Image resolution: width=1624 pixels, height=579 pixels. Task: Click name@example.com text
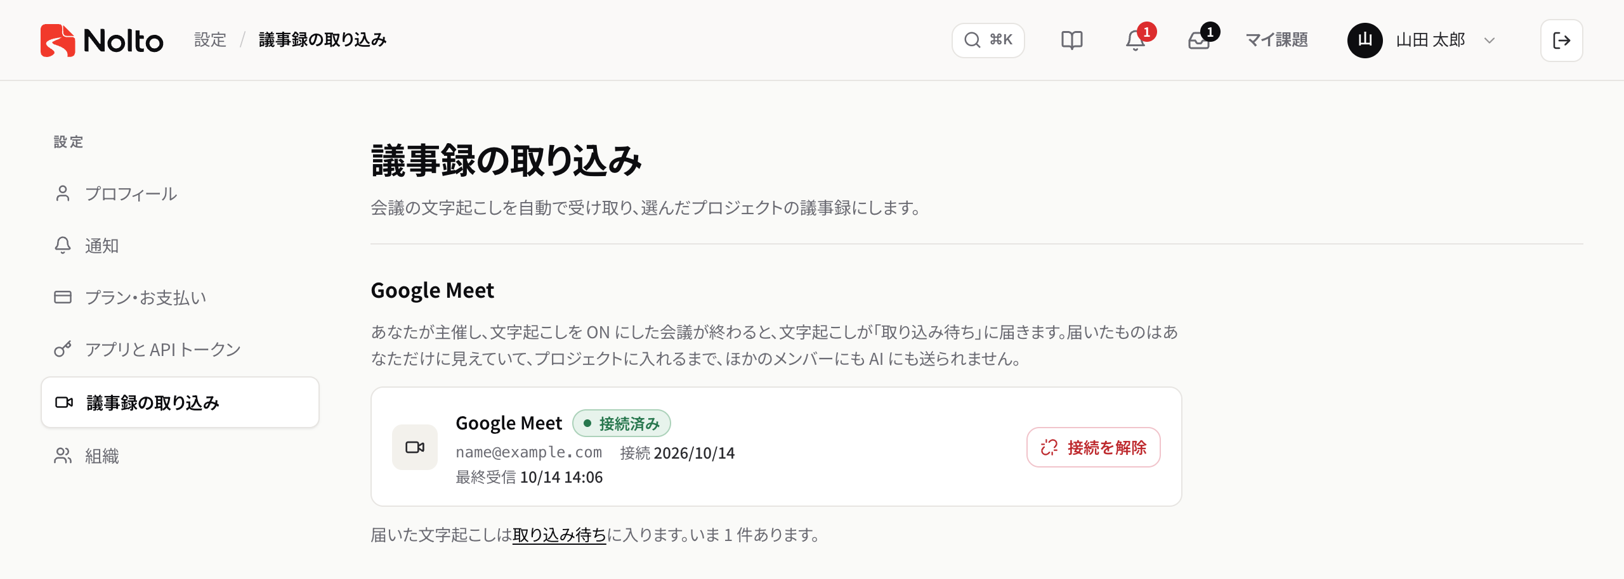tap(528, 452)
